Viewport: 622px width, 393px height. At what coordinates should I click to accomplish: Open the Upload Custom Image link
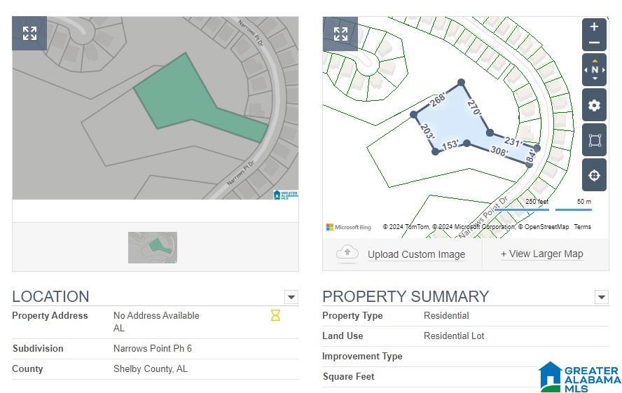tap(416, 254)
